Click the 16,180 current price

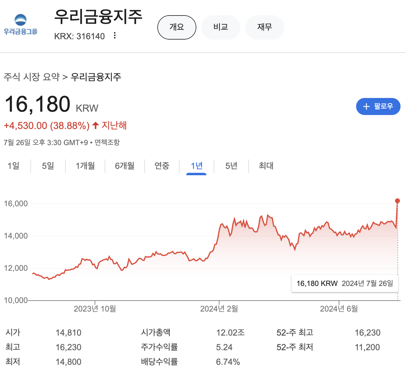tap(38, 104)
